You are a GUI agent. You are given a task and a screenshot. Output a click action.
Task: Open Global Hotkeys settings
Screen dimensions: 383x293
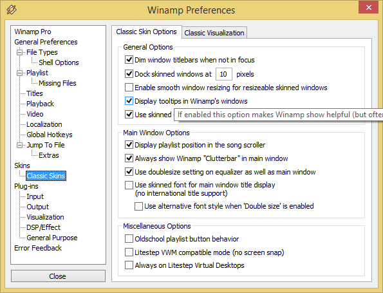[50, 135]
